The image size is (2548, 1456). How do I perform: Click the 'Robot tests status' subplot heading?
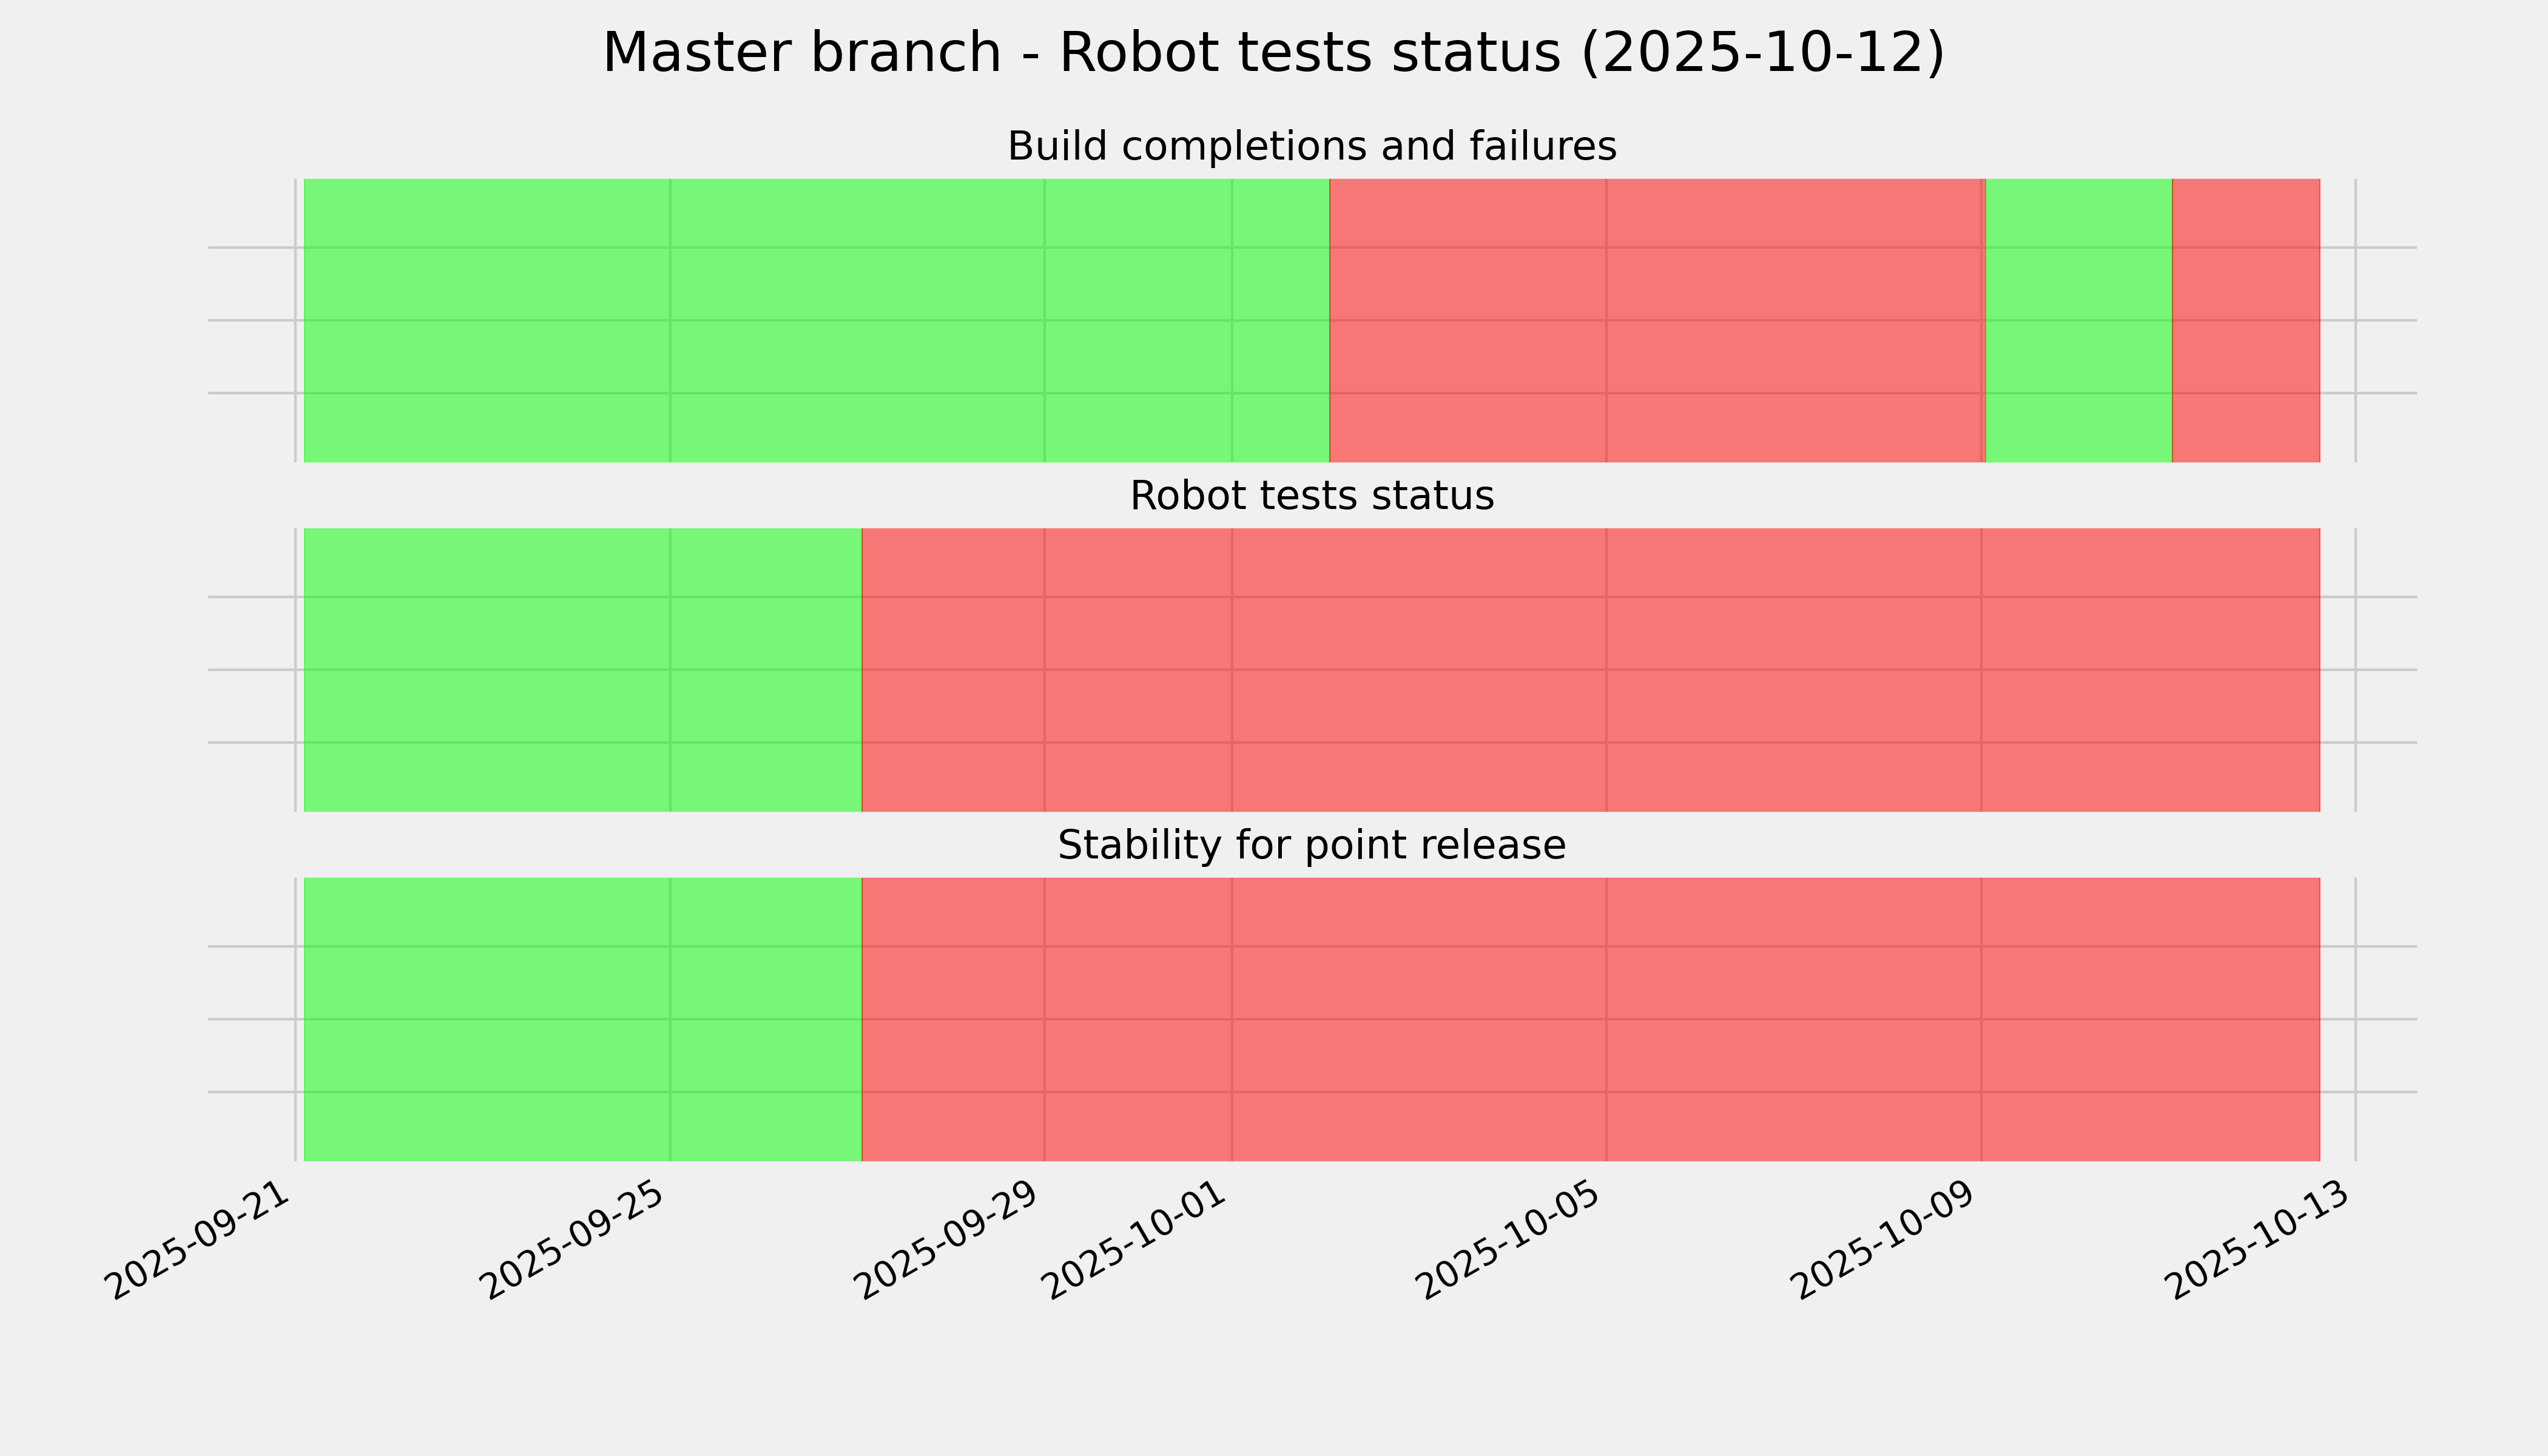point(1311,496)
